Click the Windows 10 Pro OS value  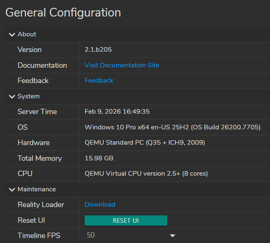[x=172, y=127]
